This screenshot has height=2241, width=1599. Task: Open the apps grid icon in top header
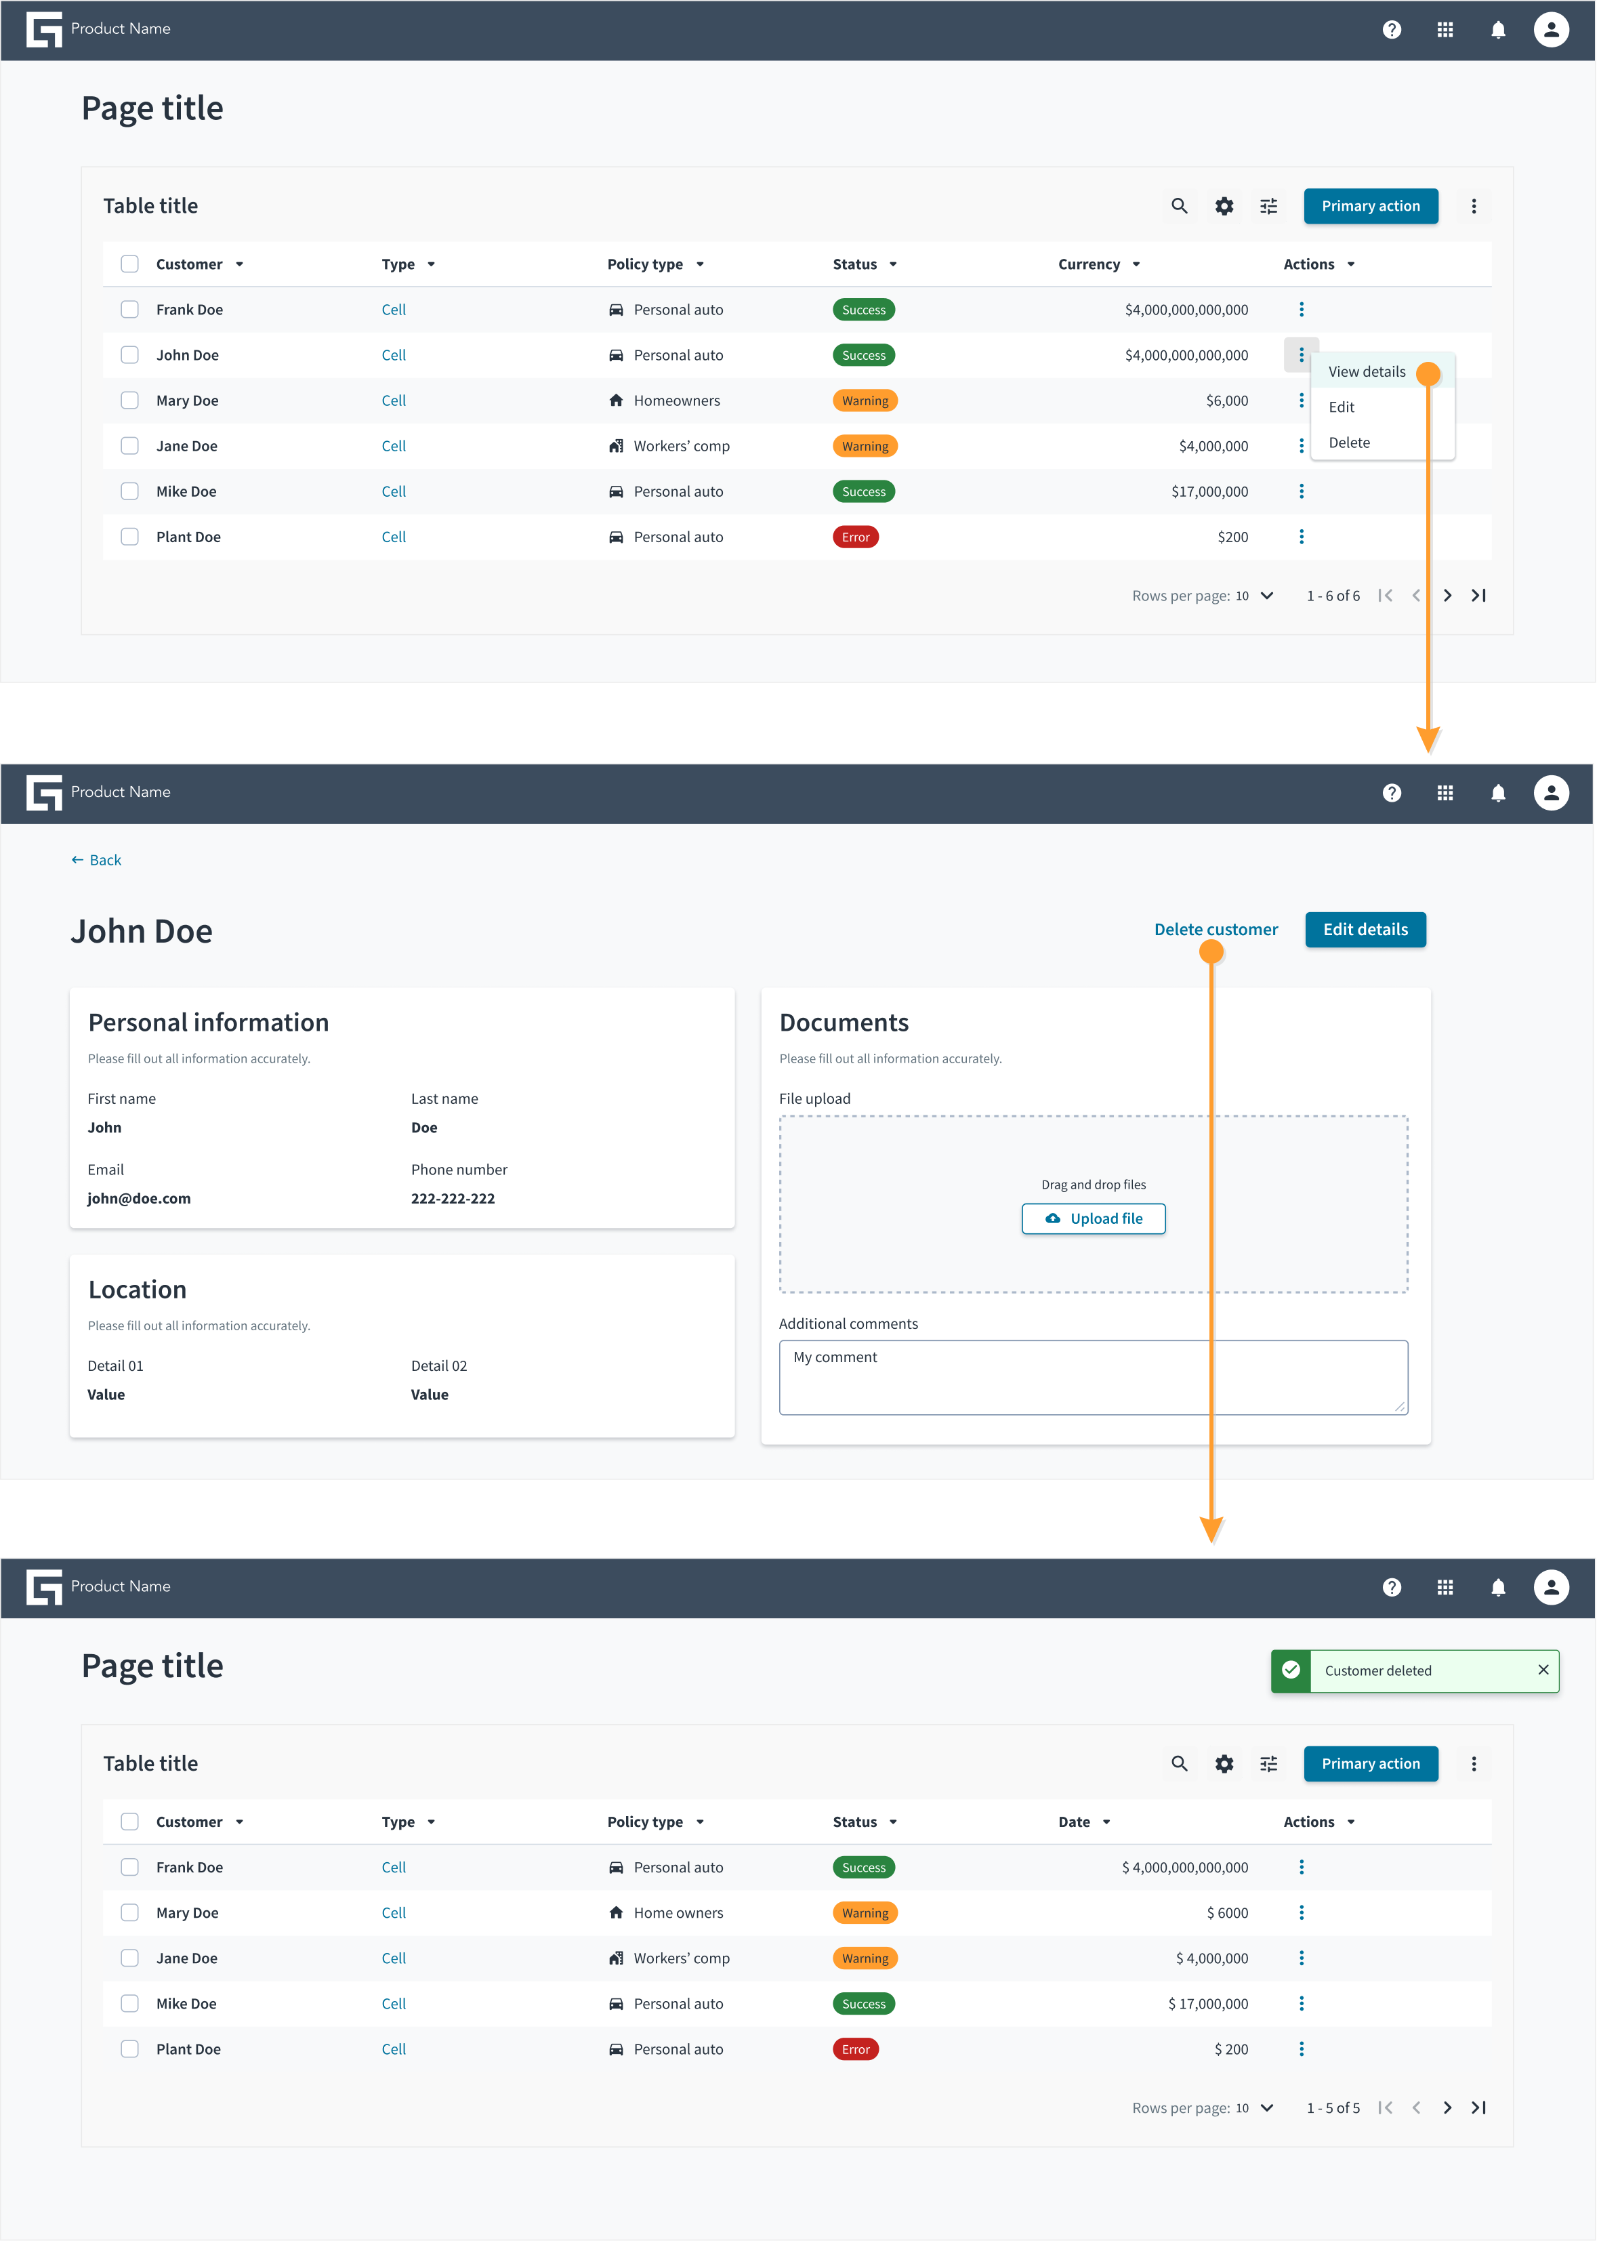(1445, 30)
